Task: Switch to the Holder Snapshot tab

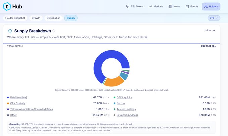Action: (15, 18)
